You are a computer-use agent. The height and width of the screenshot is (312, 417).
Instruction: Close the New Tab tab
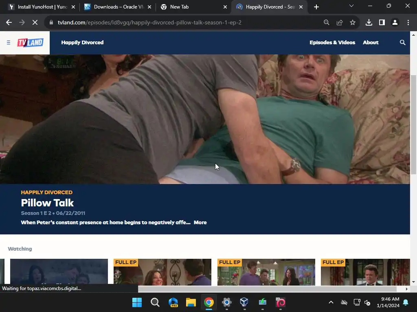pyautogui.click(x=225, y=7)
